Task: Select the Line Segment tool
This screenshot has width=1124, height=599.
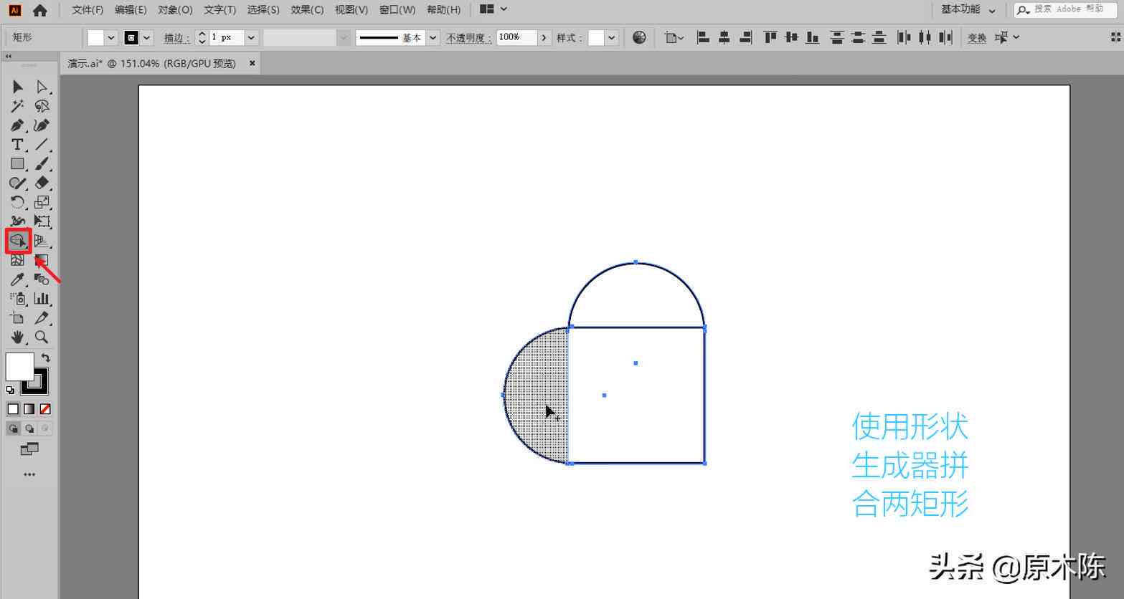Action: 42,145
